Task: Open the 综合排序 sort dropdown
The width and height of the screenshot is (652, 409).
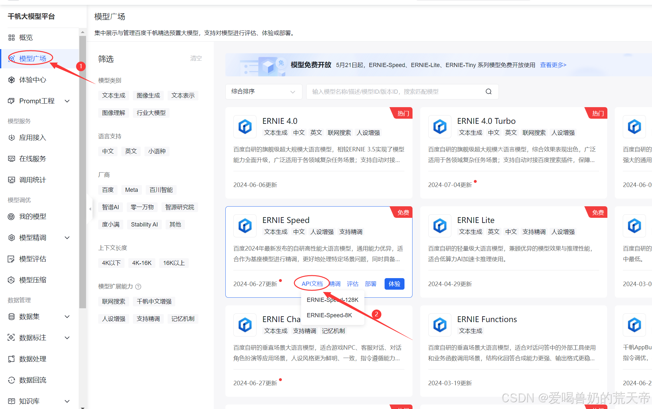Action: click(264, 92)
